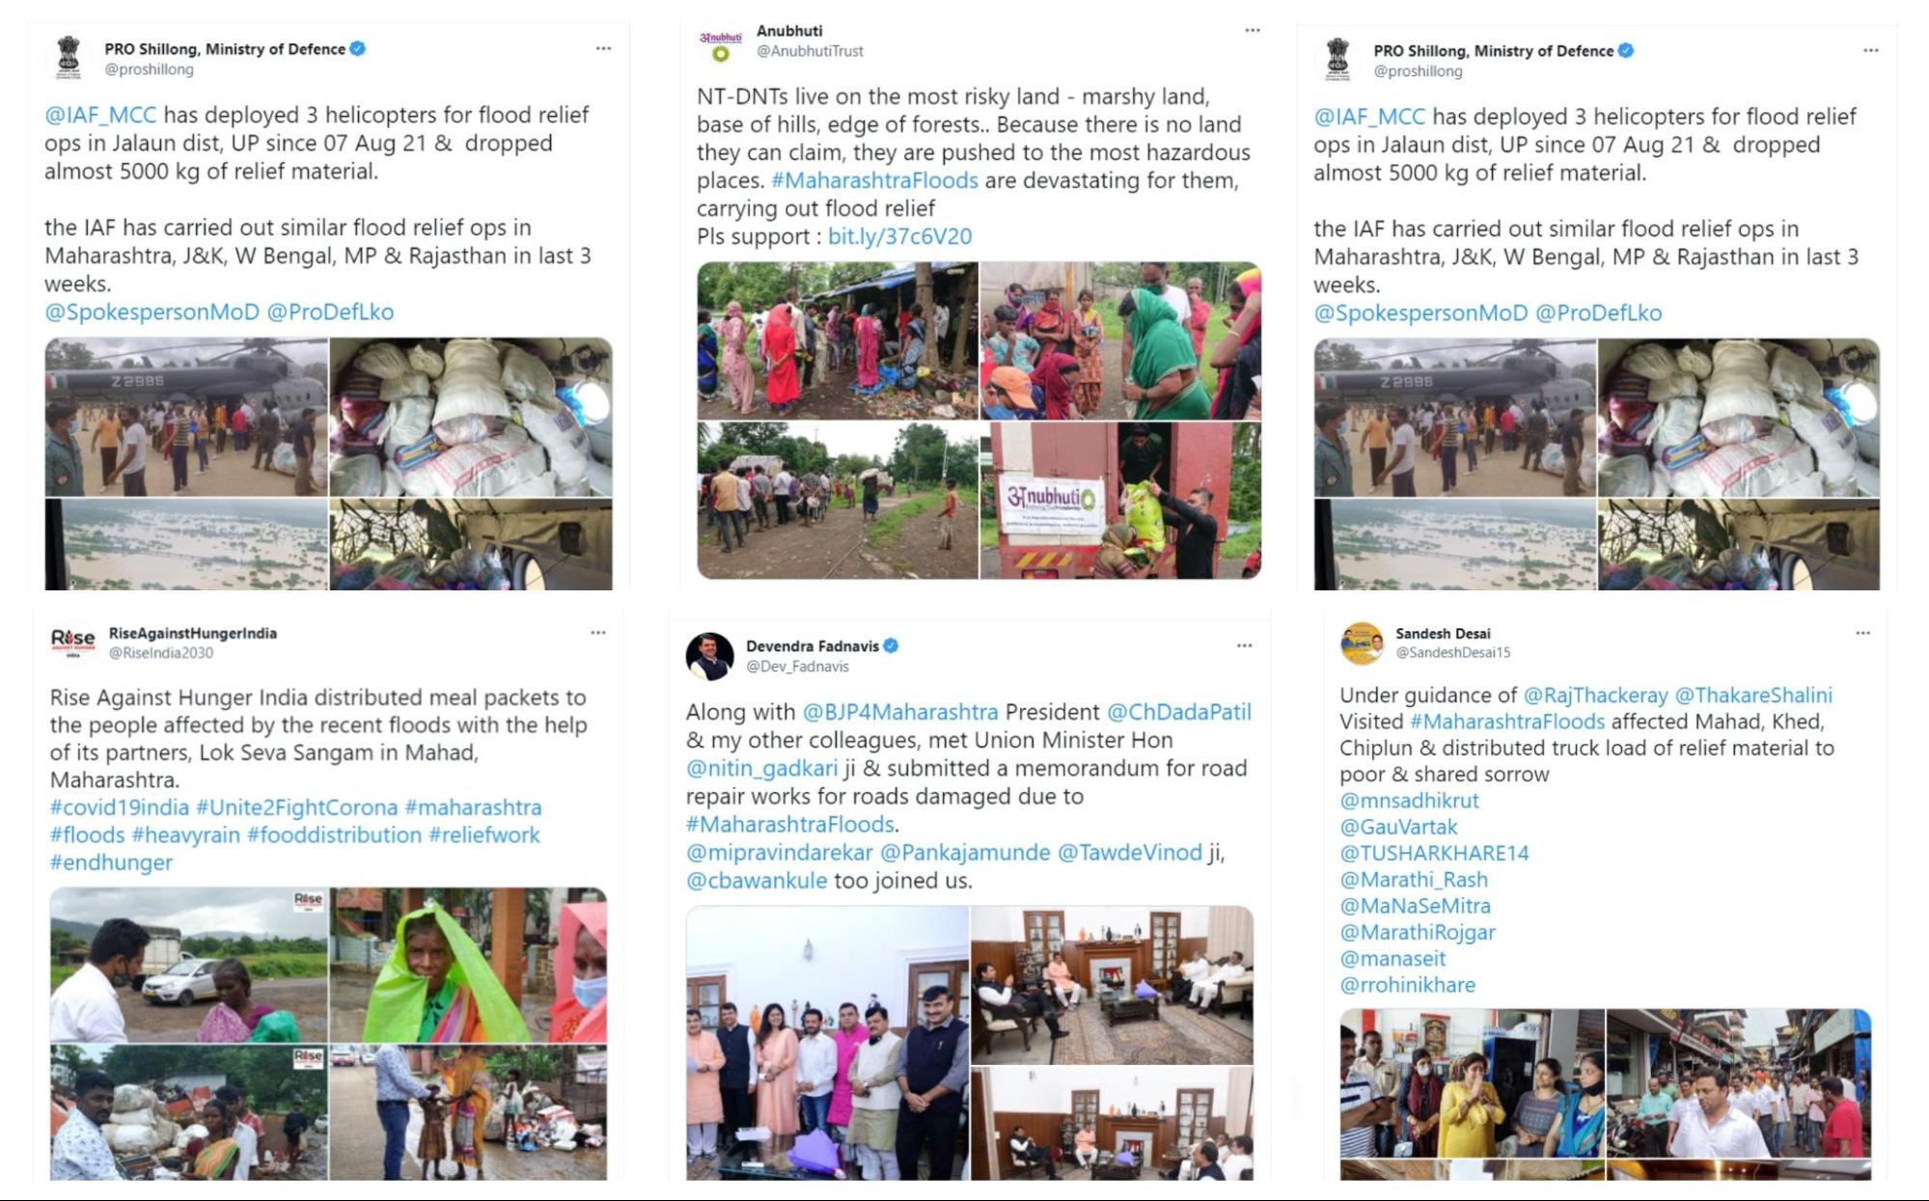
Task: Open @ChDadaPatil mention link
Action: [1178, 712]
